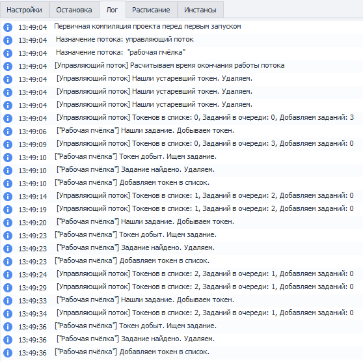Click info icon at 13:49:09 log row
The height and width of the screenshot is (362, 363).
8,144
